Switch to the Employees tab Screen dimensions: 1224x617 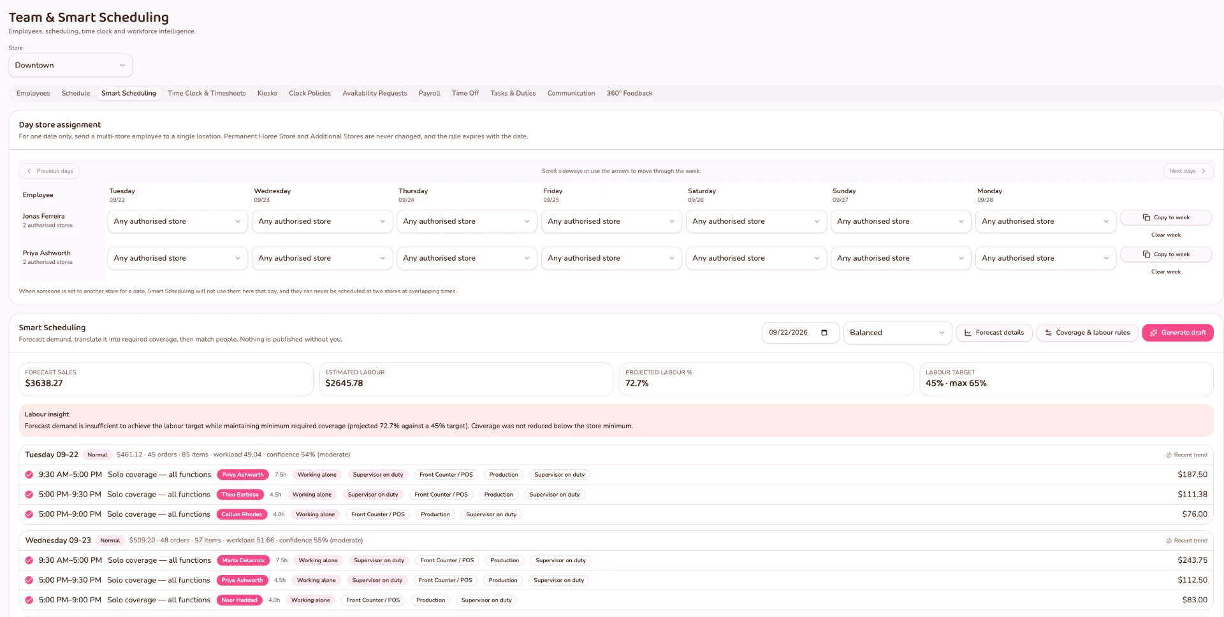tap(33, 93)
